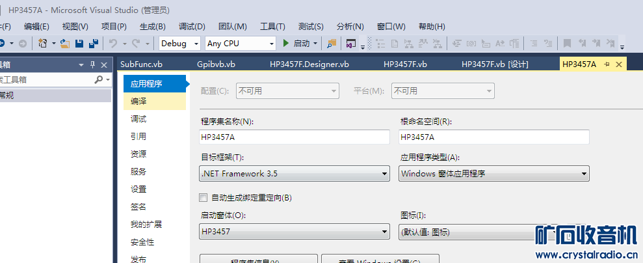Open the 视图(V) menu
The width and height of the screenshot is (643, 263).
pos(75,27)
